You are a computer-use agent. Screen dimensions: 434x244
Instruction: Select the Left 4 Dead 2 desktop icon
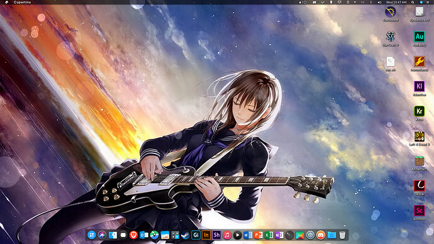[x=420, y=136]
